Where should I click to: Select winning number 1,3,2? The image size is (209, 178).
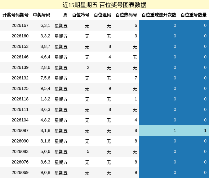(x=45, y=99)
